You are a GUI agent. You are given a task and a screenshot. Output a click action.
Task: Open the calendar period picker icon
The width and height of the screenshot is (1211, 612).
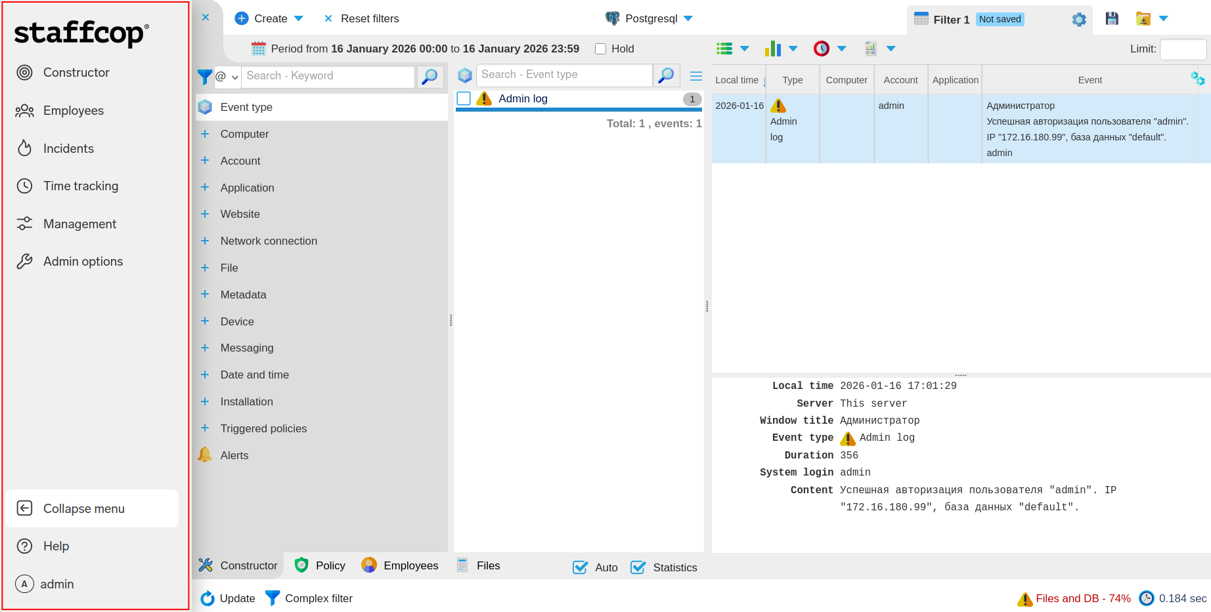[259, 49]
